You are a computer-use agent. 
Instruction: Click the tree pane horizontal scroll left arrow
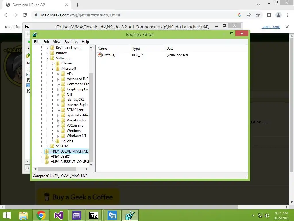click(35, 169)
